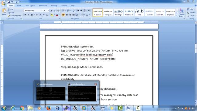This screenshot has height=111, width=197.
Task: Launch Google Chrome from the taskbar
Action: pos(22,108)
